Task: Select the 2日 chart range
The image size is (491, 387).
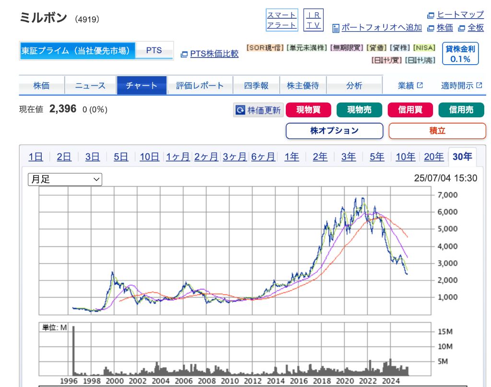Action: click(x=64, y=157)
